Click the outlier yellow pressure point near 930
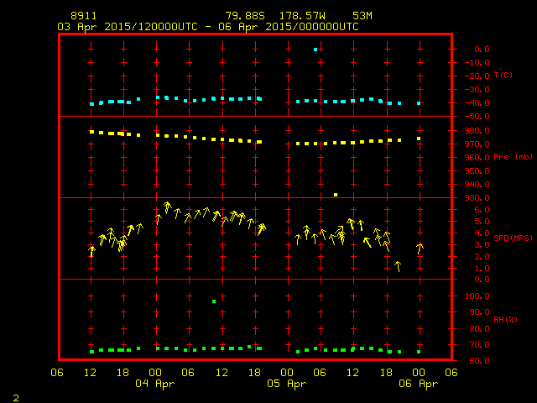537x403 pixels. pos(336,195)
